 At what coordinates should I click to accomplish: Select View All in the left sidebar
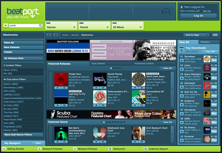[23, 42]
